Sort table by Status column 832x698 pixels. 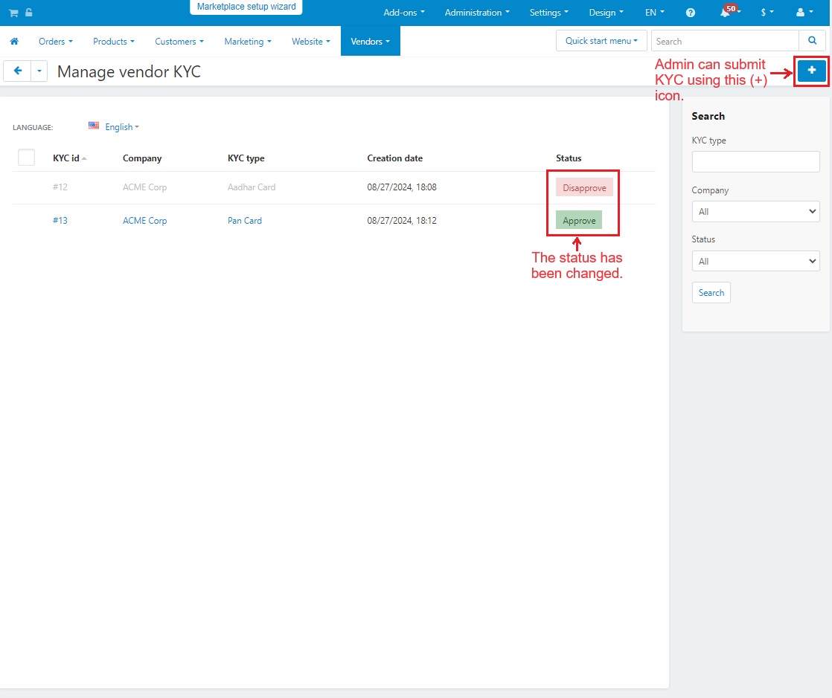569,158
